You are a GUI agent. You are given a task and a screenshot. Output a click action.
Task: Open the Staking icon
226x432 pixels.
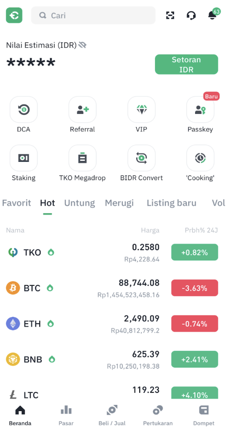point(24,158)
